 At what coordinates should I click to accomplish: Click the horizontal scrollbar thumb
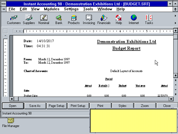pyautogui.click(x=16, y=99)
